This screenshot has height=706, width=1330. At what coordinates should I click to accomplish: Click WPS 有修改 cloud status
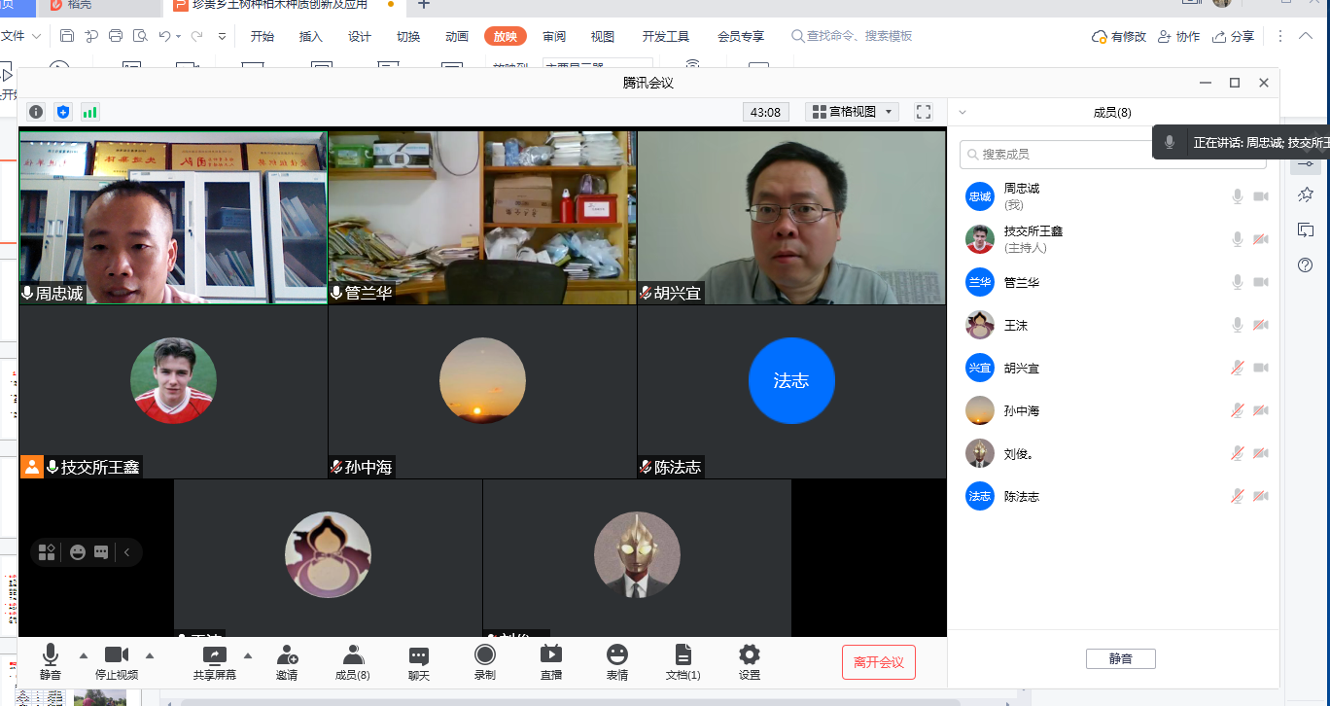(1119, 37)
